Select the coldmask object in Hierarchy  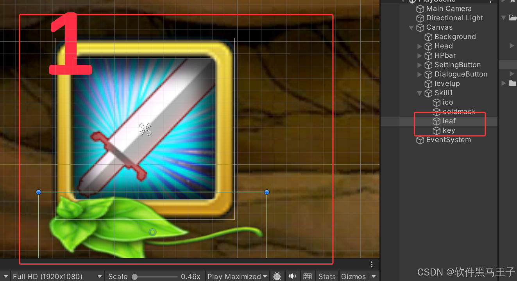coord(439,112)
